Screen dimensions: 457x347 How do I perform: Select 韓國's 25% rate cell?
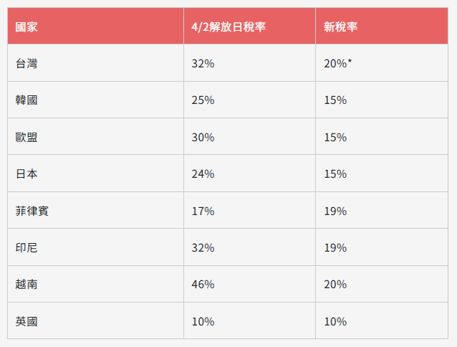[249, 100]
